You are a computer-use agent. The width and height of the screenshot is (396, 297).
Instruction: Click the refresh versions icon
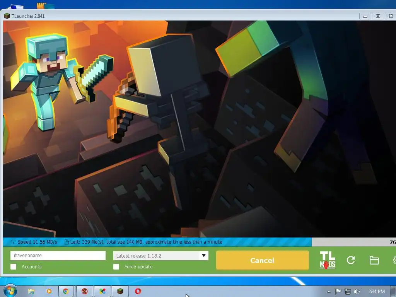(x=351, y=260)
